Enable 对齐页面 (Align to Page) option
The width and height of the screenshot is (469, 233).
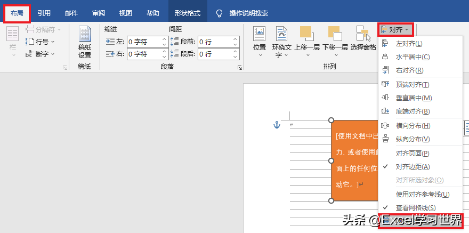tap(413, 154)
